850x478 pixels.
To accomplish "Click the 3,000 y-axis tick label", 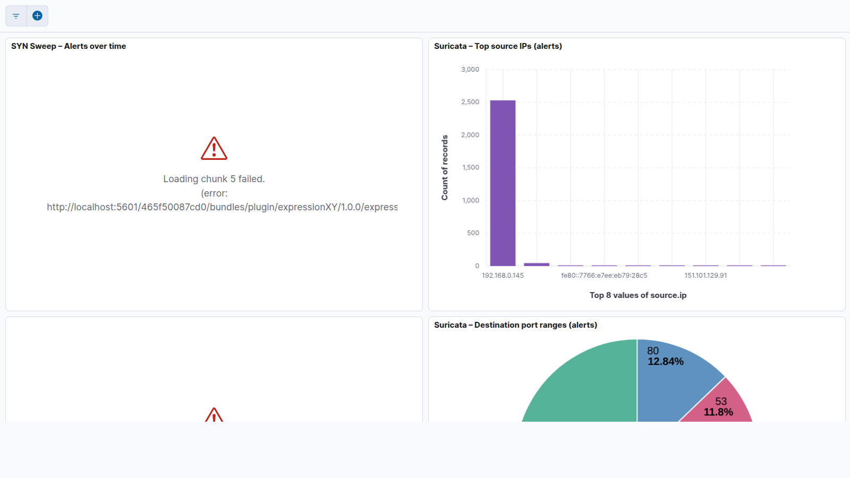I will tap(470, 70).
